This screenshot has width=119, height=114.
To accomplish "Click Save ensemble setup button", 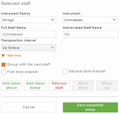I will 90,108.
